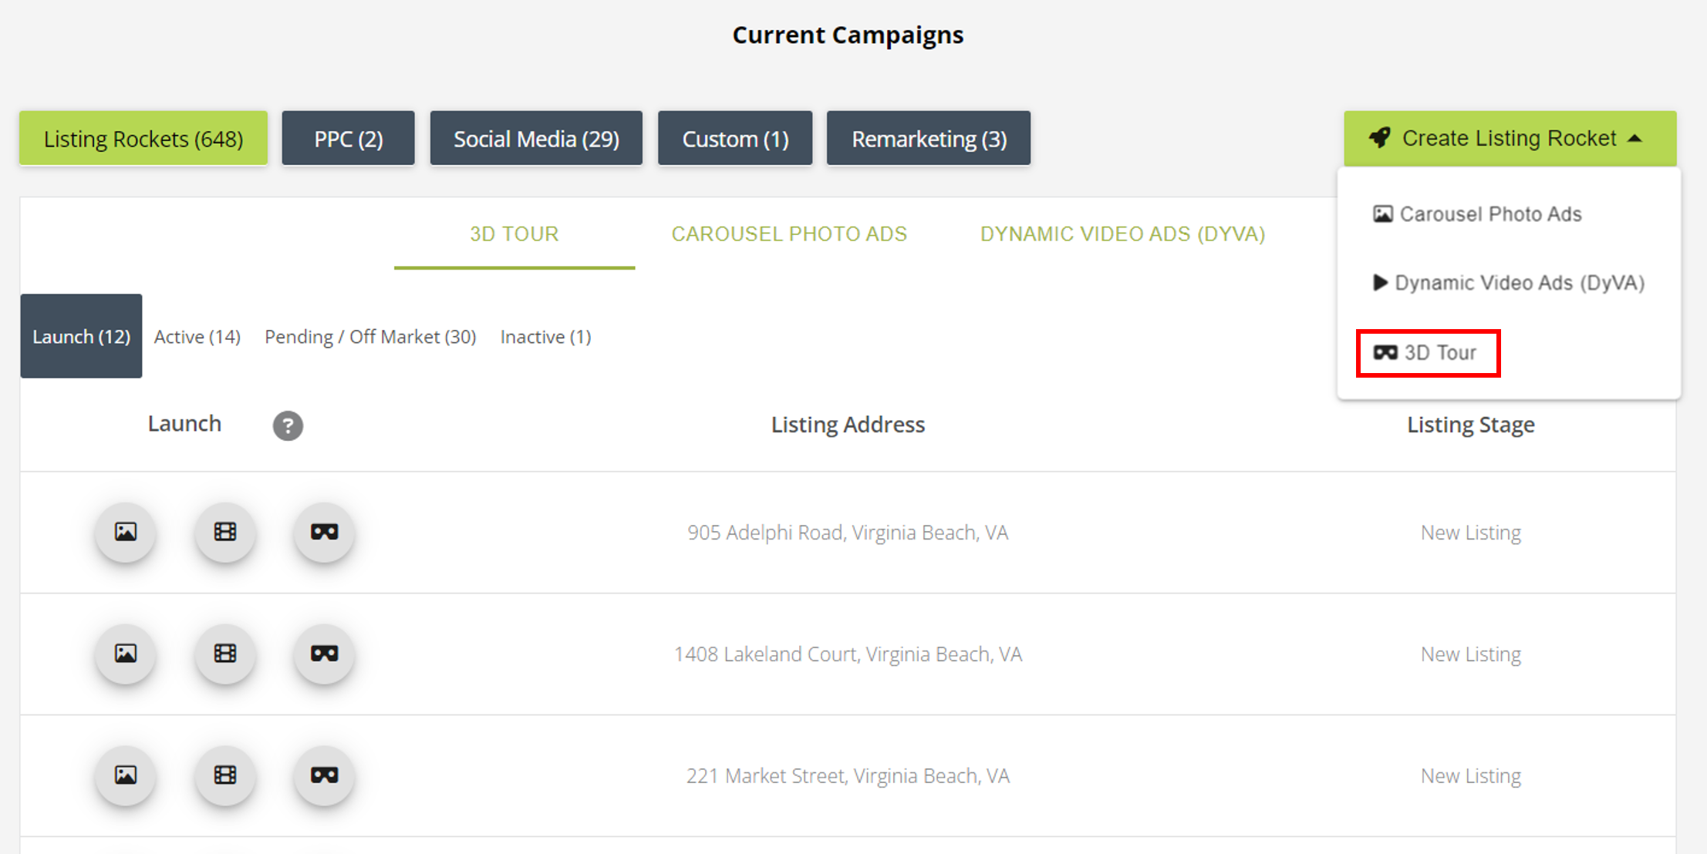The width and height of the screenshot is (1707, 854).
Task: Choose Dynamic Video Ads (DyVA) menu option
Action: [1509, 283]
